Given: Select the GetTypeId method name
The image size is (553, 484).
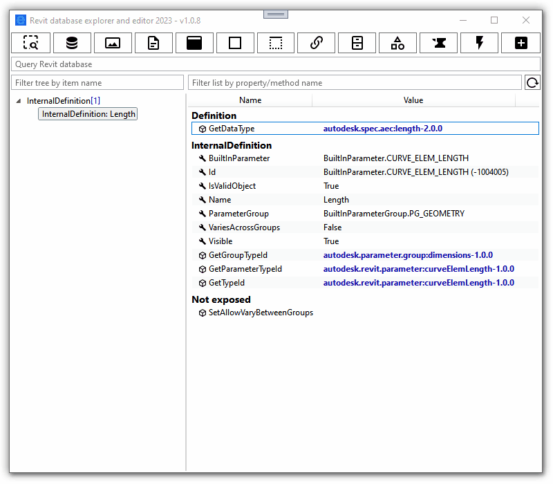Looking at the screenshot, I should pyautogui.click(x=227, y=283).
